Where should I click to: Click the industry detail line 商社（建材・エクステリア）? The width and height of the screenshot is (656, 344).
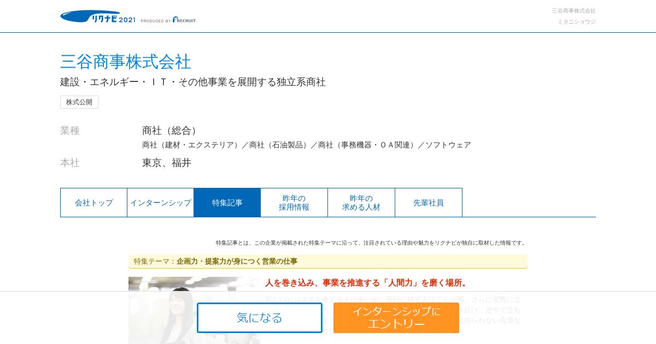tap(307, 145)
